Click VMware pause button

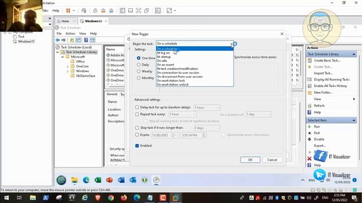click(68, 11)
